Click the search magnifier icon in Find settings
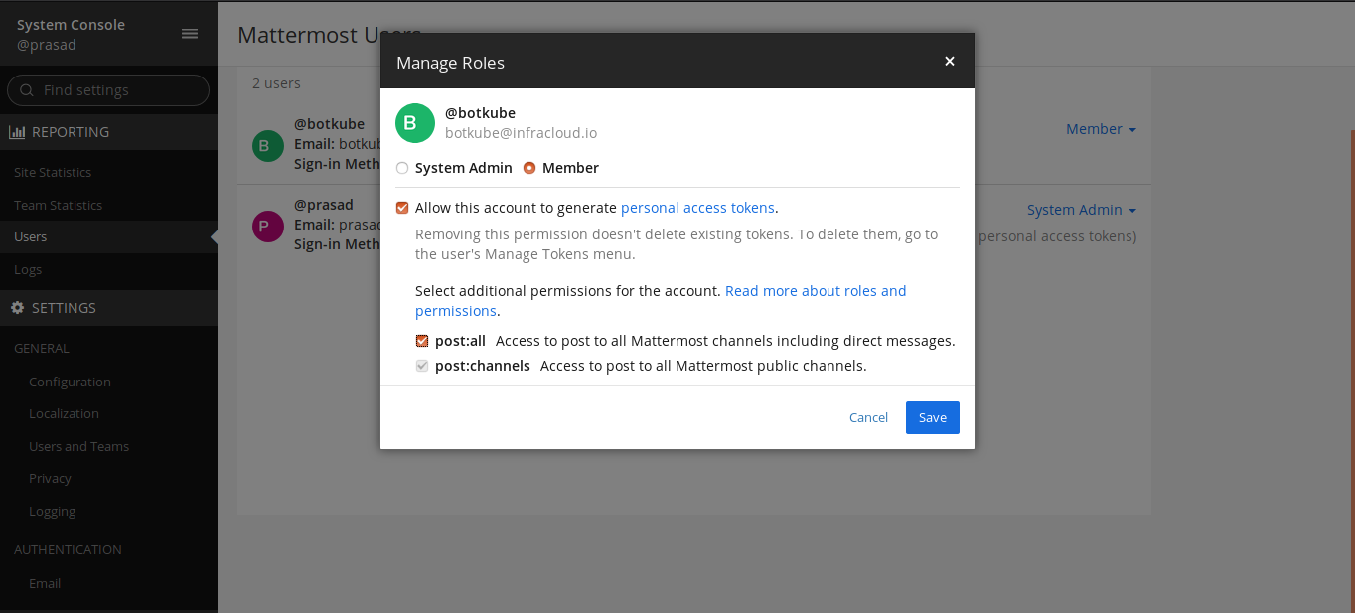Image resolution: width=1355 pixels, height=613 pixels. click(27, 90)
